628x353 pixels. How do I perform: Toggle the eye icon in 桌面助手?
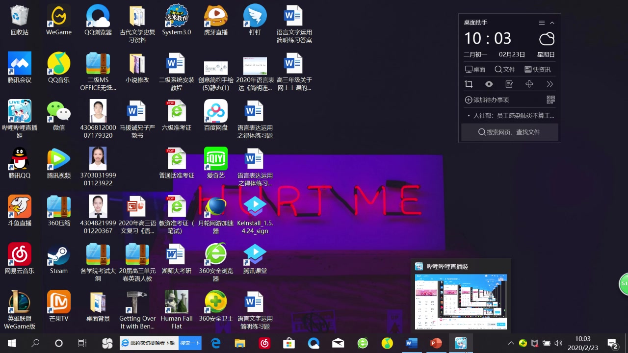point(489,84)
